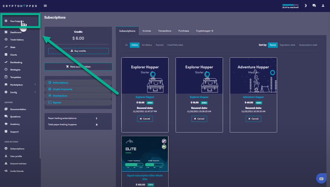This screenshot has height=187, width=330.
Task: Open the Cryptohopper + tab
Action: click(205, 31)
